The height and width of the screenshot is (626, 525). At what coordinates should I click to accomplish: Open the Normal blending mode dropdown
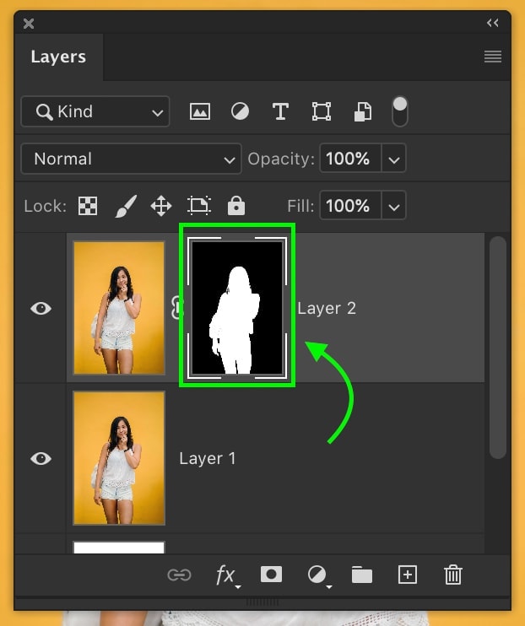[x=131, y=159]
